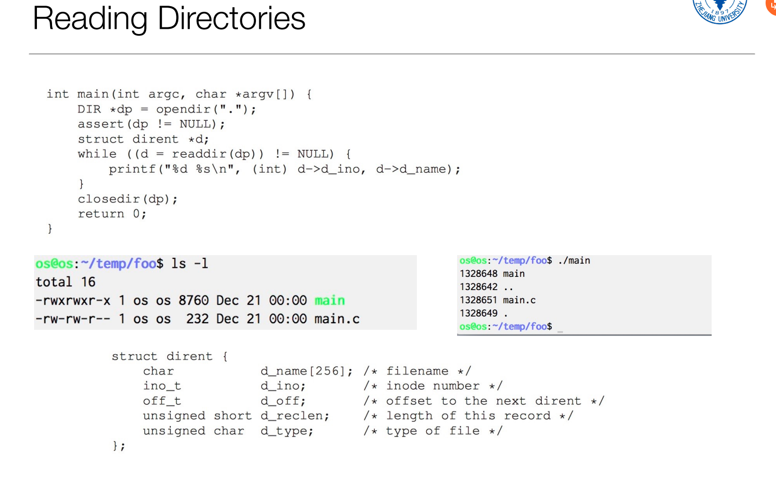Click the '/* offset to the next dirent */' comment
The width and height of the screenshot is (776, 480).
484,401
